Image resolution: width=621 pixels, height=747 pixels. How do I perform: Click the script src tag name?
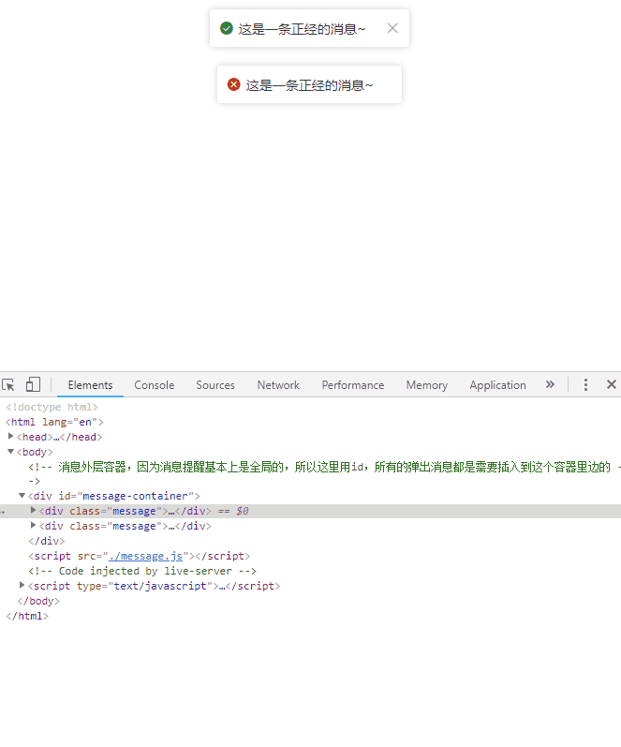coord(52,556)
